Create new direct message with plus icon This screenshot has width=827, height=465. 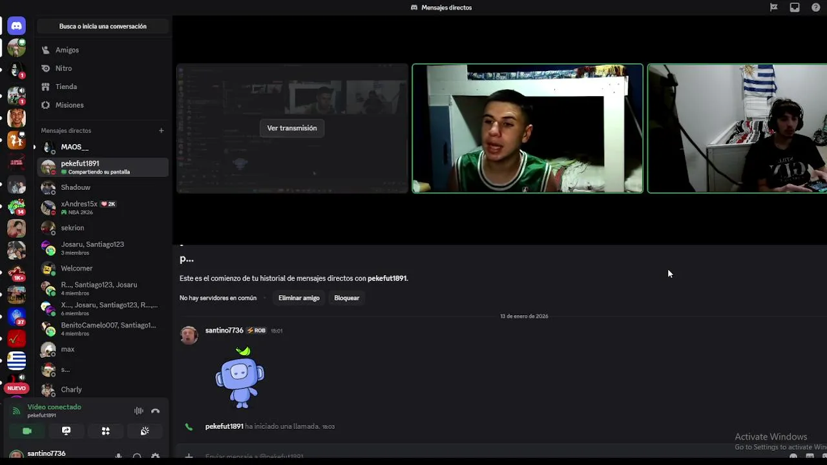162,130
